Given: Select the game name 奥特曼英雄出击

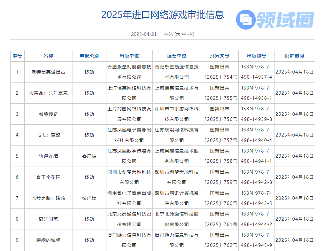Looking at the screenshot, I should pos(48,72).
